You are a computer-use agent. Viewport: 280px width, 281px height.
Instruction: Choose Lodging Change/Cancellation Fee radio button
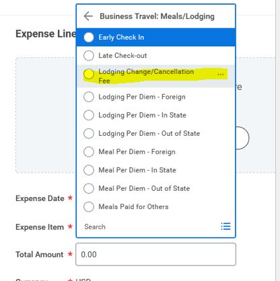[89, 74]
